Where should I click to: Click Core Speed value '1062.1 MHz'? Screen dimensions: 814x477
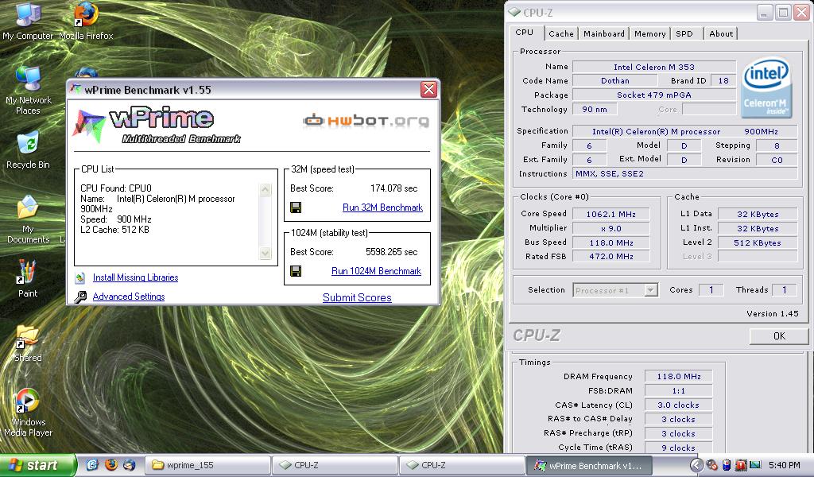(x=610, y=214)
